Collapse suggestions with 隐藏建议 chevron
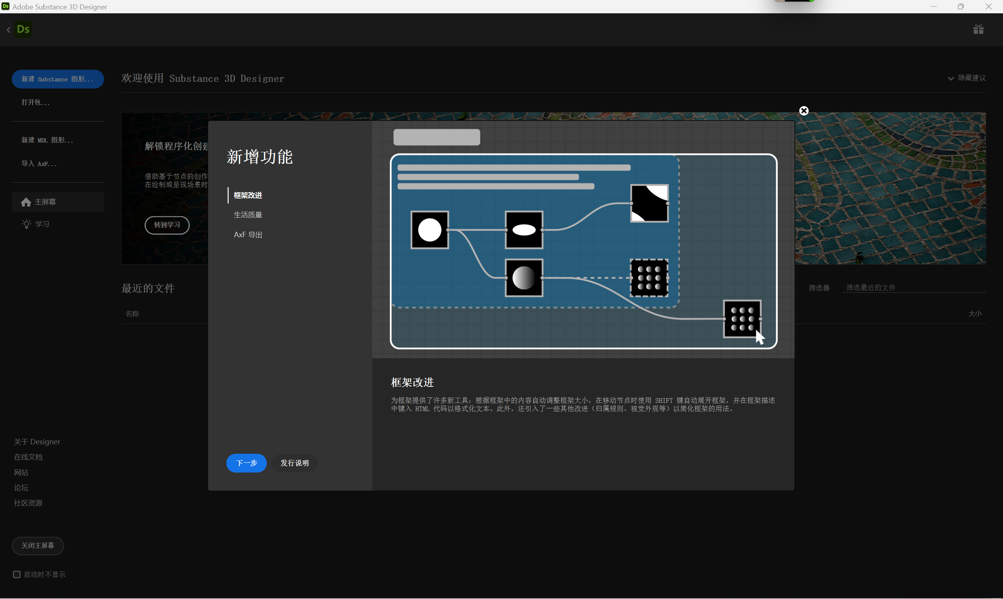 point(950,78)
